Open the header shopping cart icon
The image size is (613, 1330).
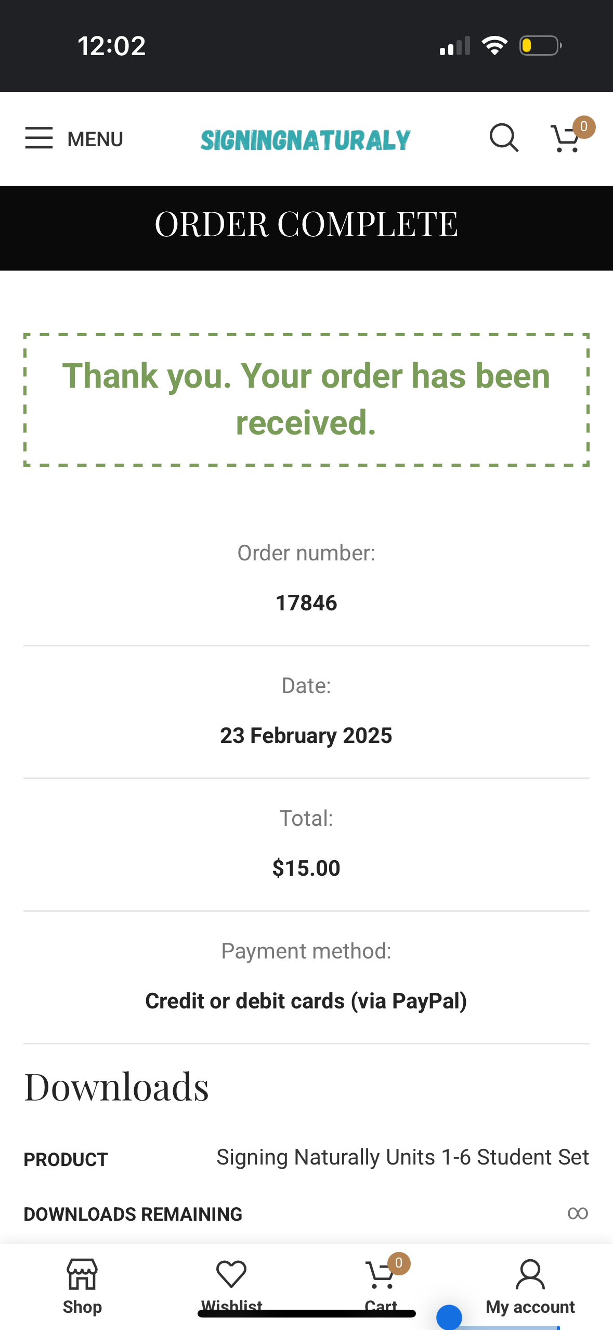pyautogui.click(x=565, y=139)
